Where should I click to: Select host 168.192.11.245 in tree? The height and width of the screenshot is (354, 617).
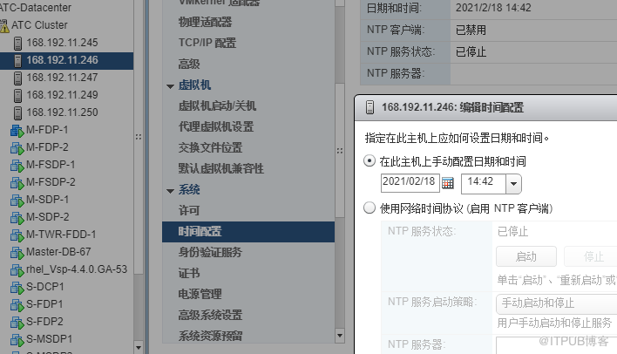pos(62,43)
